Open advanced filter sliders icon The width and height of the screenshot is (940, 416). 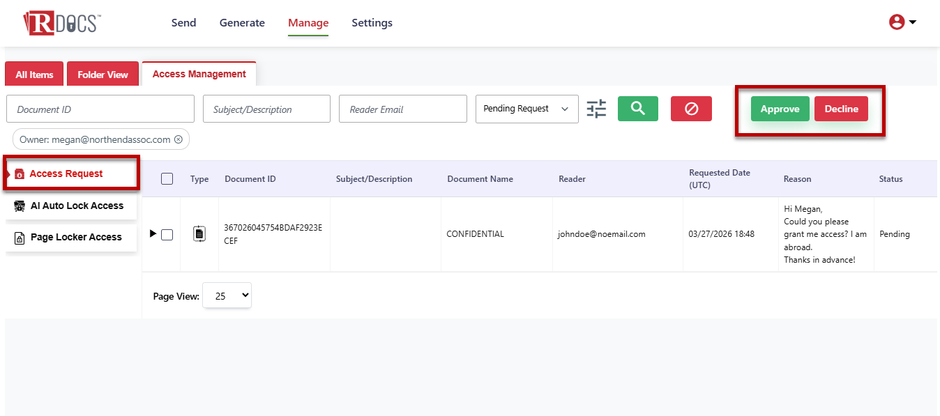click(596, 109)
